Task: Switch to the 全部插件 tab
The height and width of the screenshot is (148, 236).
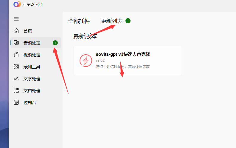Action: click(79, 21)
